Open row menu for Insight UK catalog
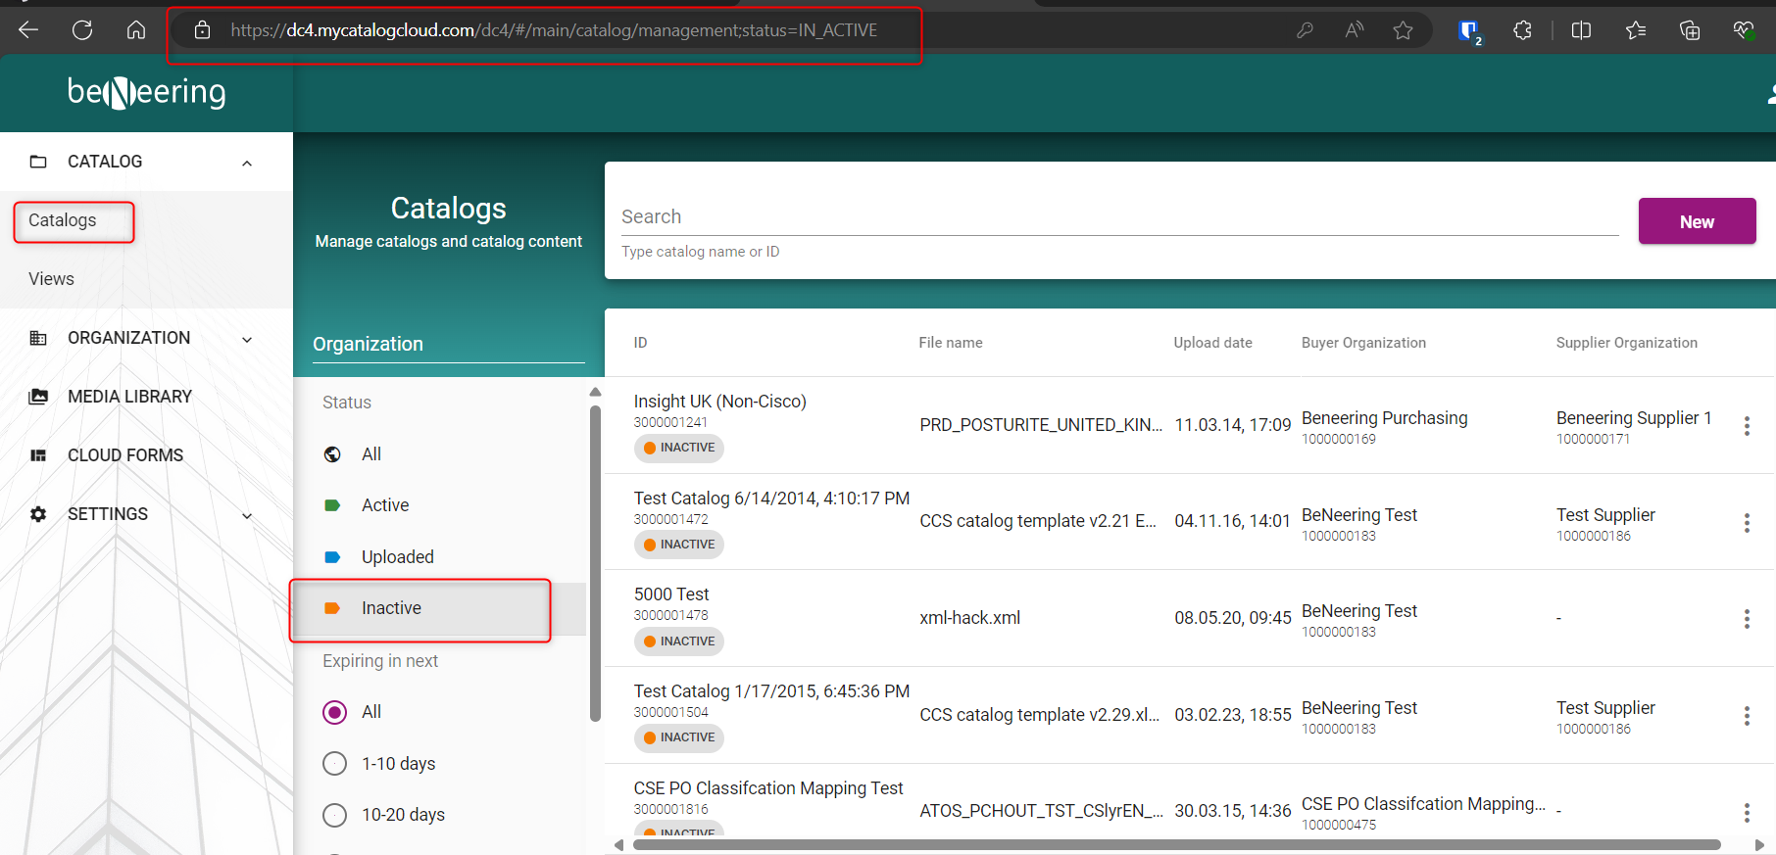The width and height of the screenshot is (1776, 855). click(1746, 425)
